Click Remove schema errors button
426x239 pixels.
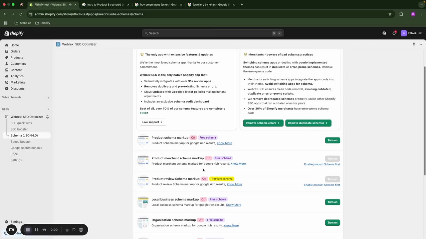coord(263,123)
